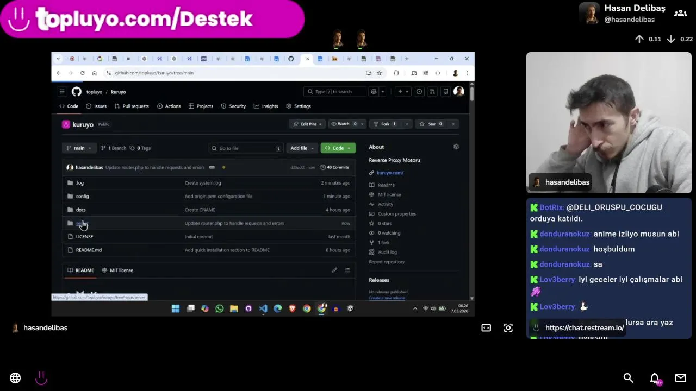Open stream notifications bell
This screenshot has width=696, height=391.
pos(655,378)
